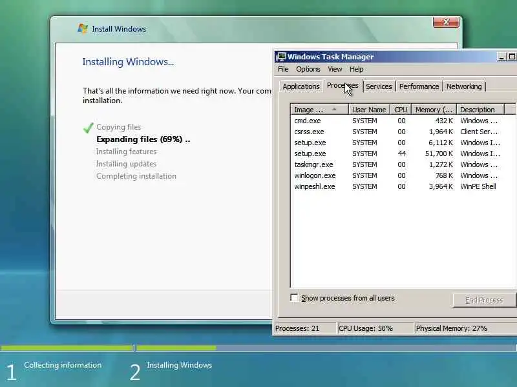Click the 3,964 K memory value
This screenshot has height=387, width=517.
click(441, 186)
